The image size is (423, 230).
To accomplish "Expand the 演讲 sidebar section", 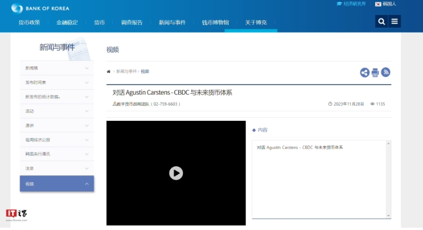I will pos(56,125).
